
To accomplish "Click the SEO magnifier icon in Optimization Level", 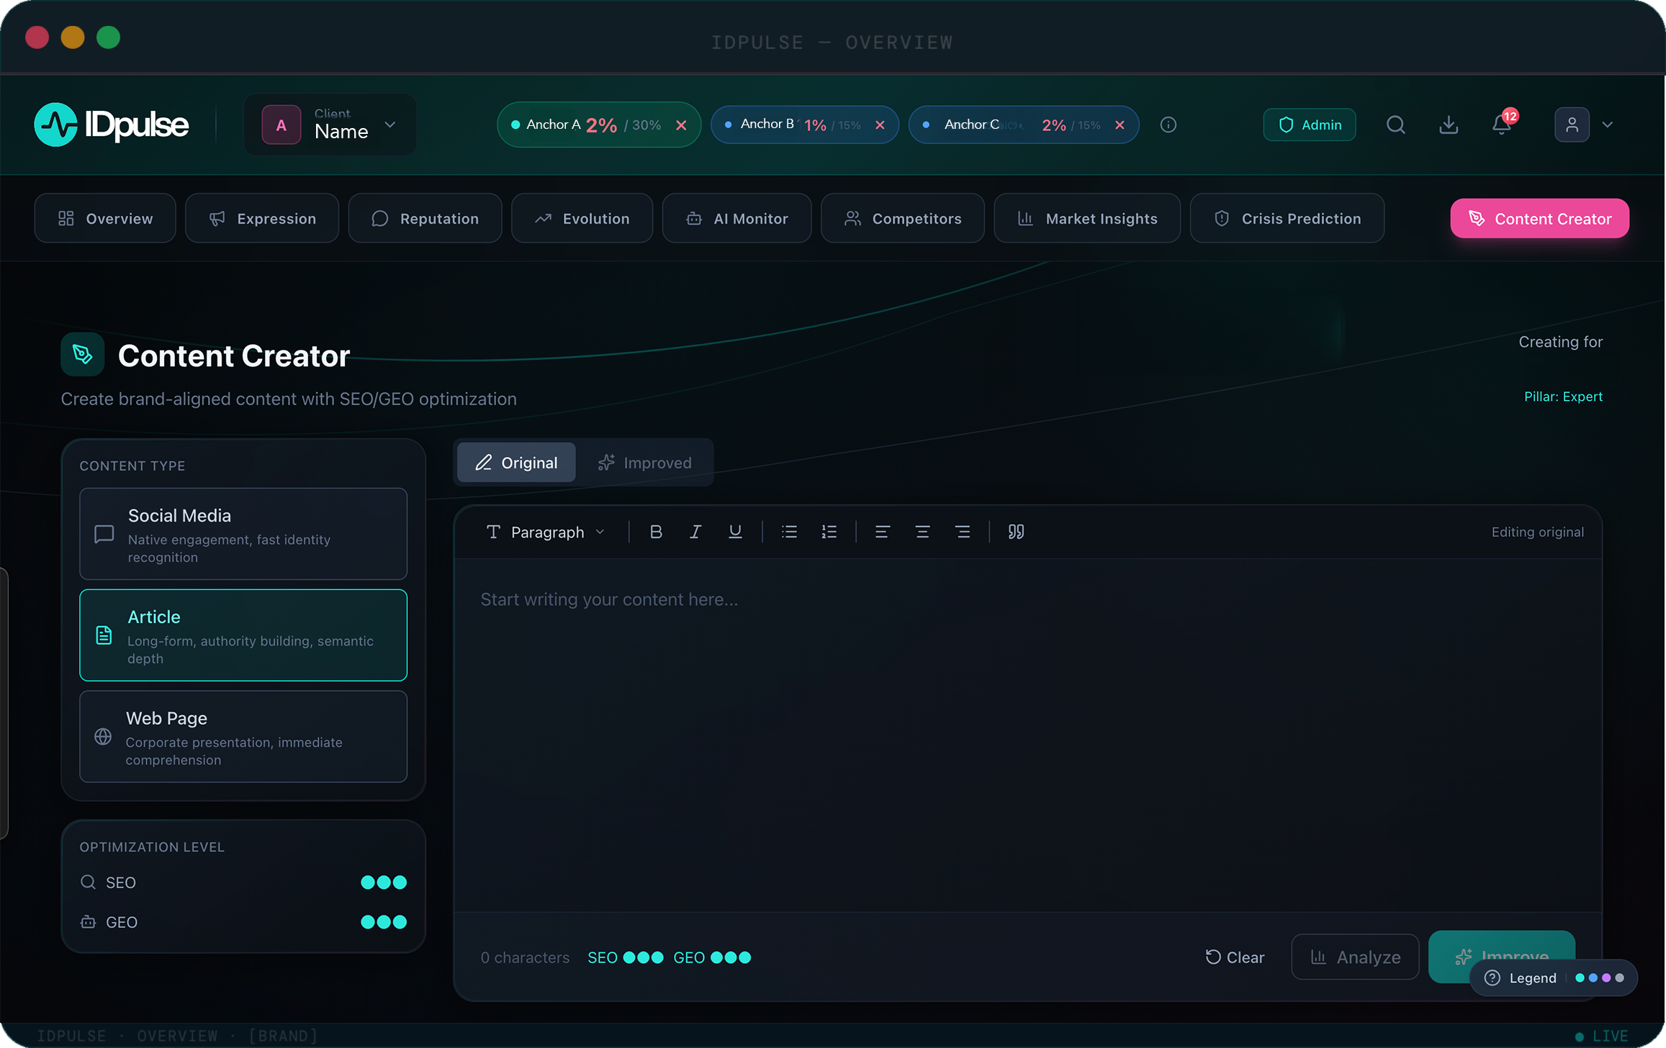I will pyautogui.click(x=88, y=882).
